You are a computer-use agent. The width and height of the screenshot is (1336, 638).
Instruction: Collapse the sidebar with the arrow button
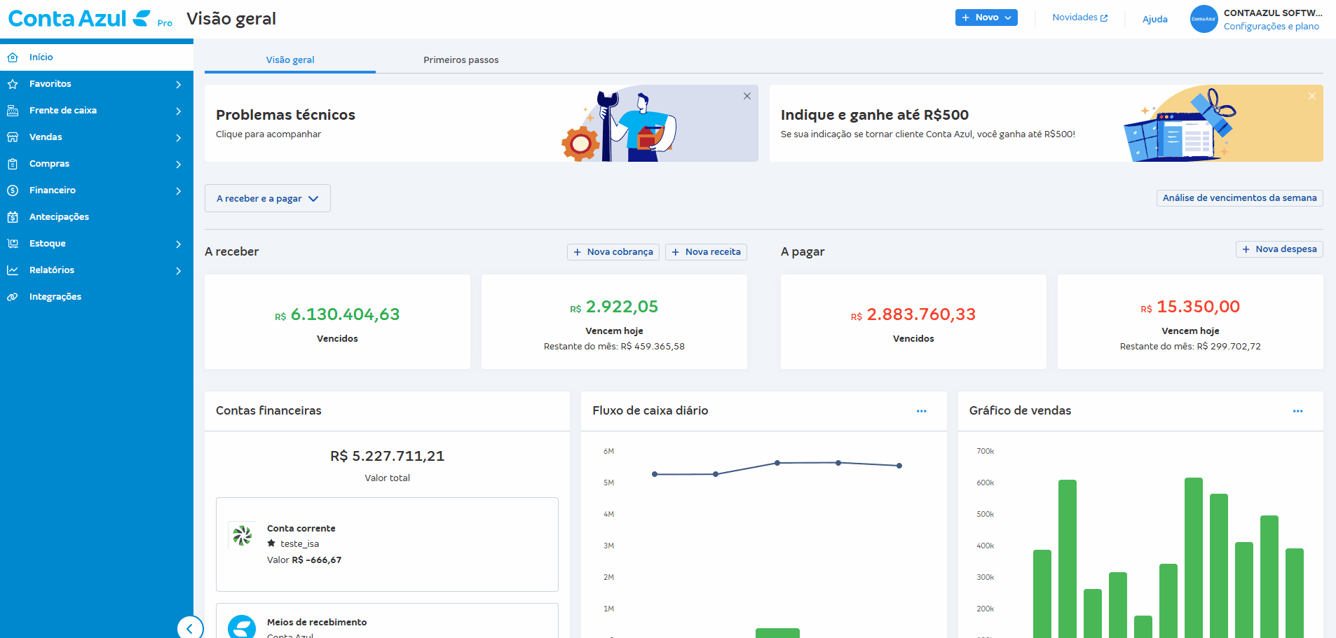click(190, 628)
